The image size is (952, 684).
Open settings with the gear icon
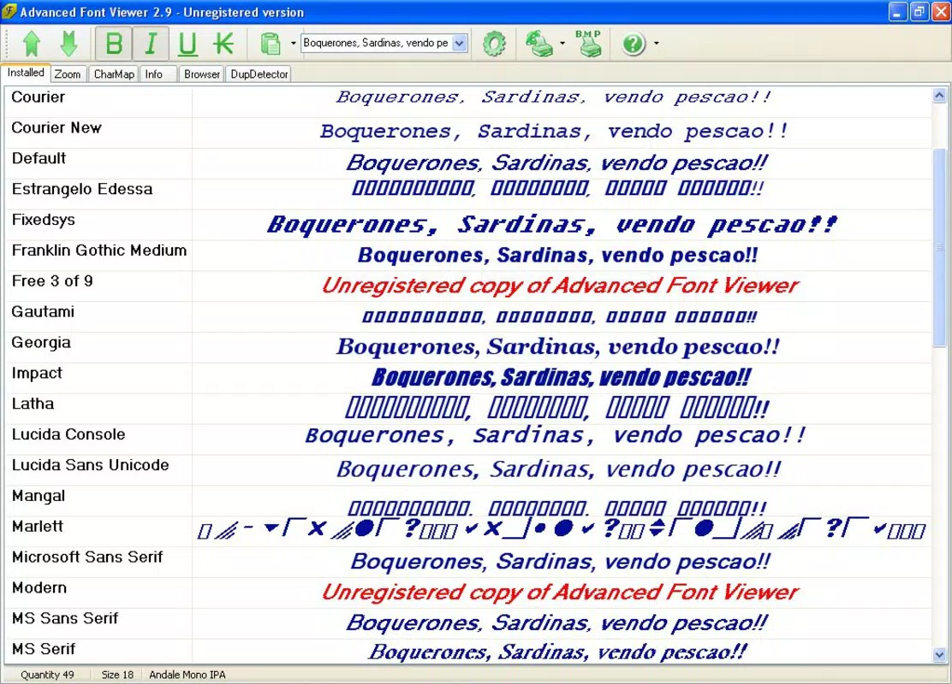tap(494, 44)
